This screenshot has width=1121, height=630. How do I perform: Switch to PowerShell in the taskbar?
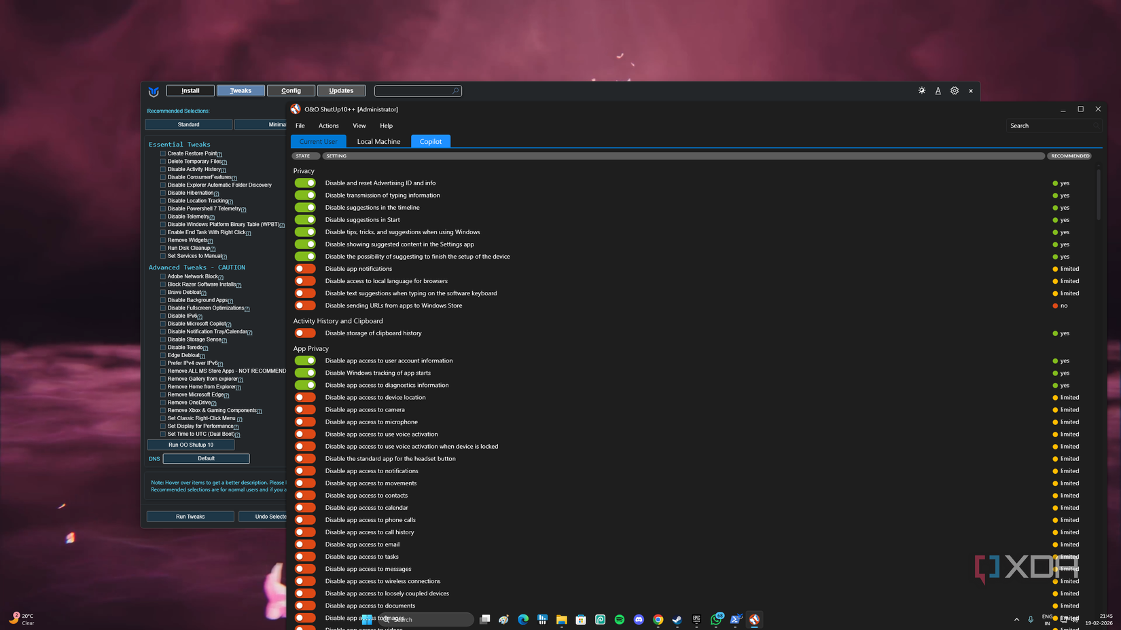[x=736, y=619]
